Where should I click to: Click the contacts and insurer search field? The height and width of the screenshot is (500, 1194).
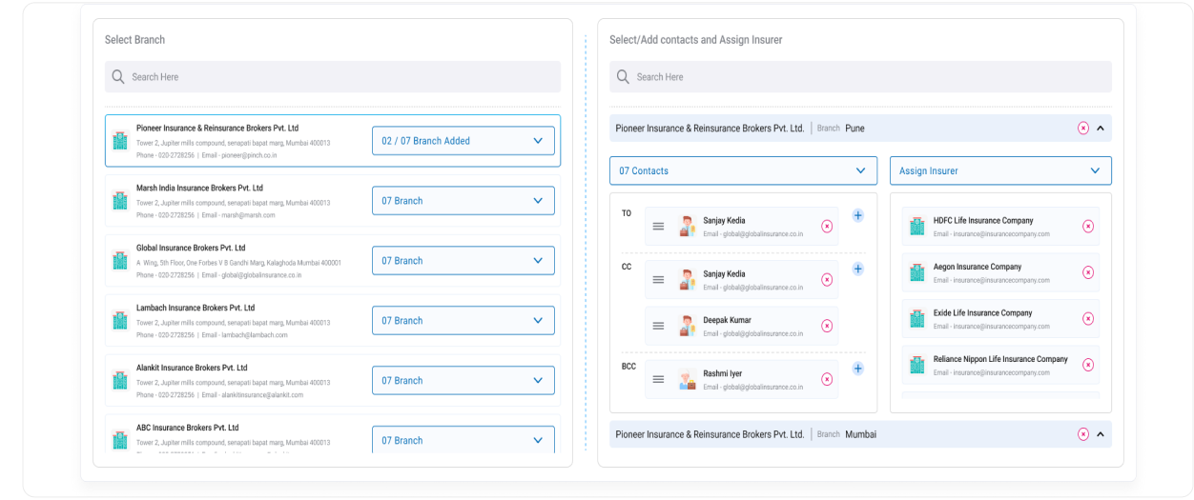860,76
